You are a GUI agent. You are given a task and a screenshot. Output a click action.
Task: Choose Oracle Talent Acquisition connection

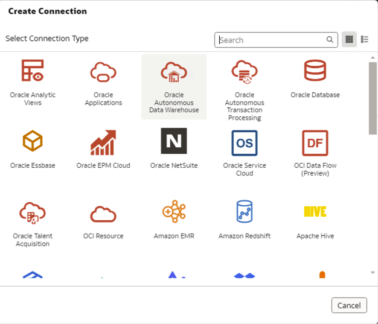33,212
